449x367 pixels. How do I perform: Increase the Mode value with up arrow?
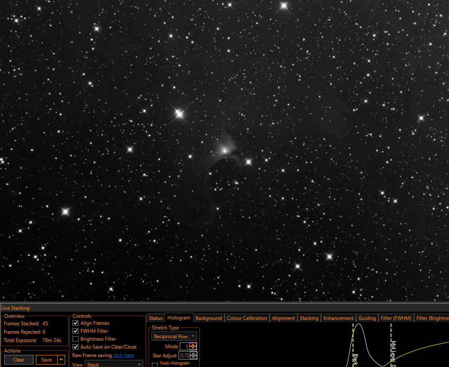(193, 345)
